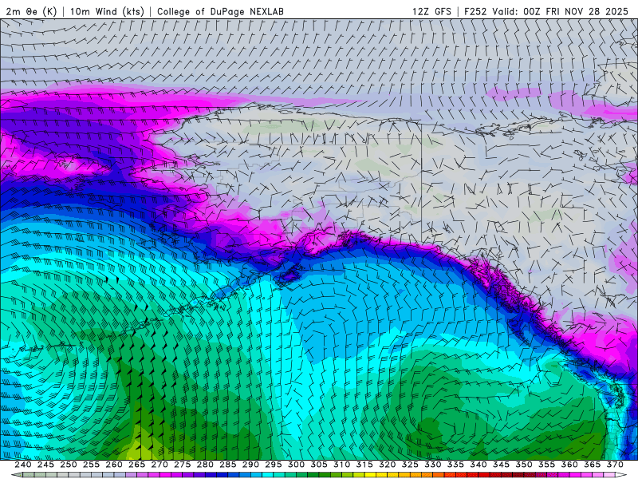The width and height of the screenshot is (638, 479).
Task: Click the 260 color scale label
Action: (x=114, y=465)
